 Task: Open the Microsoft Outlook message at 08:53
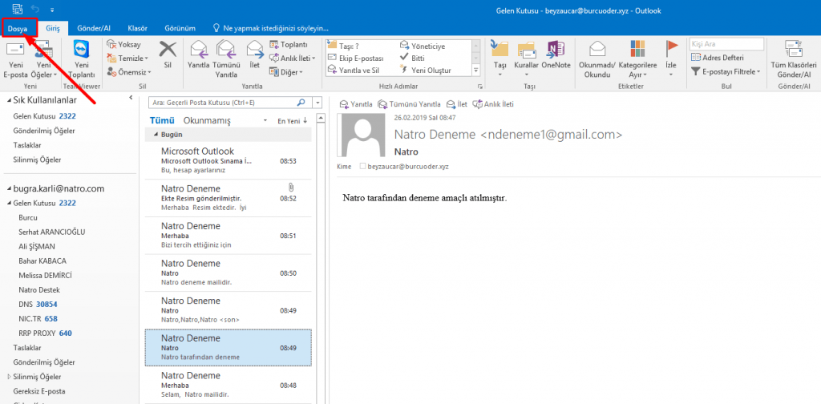[x=228, y=160]
